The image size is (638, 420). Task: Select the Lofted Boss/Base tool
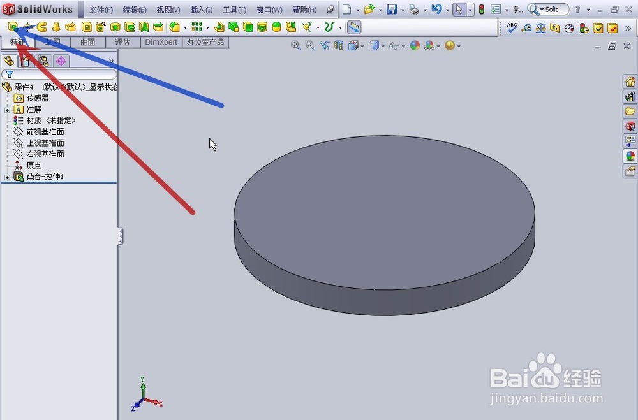pyautogui.click(x=56, y=27)
